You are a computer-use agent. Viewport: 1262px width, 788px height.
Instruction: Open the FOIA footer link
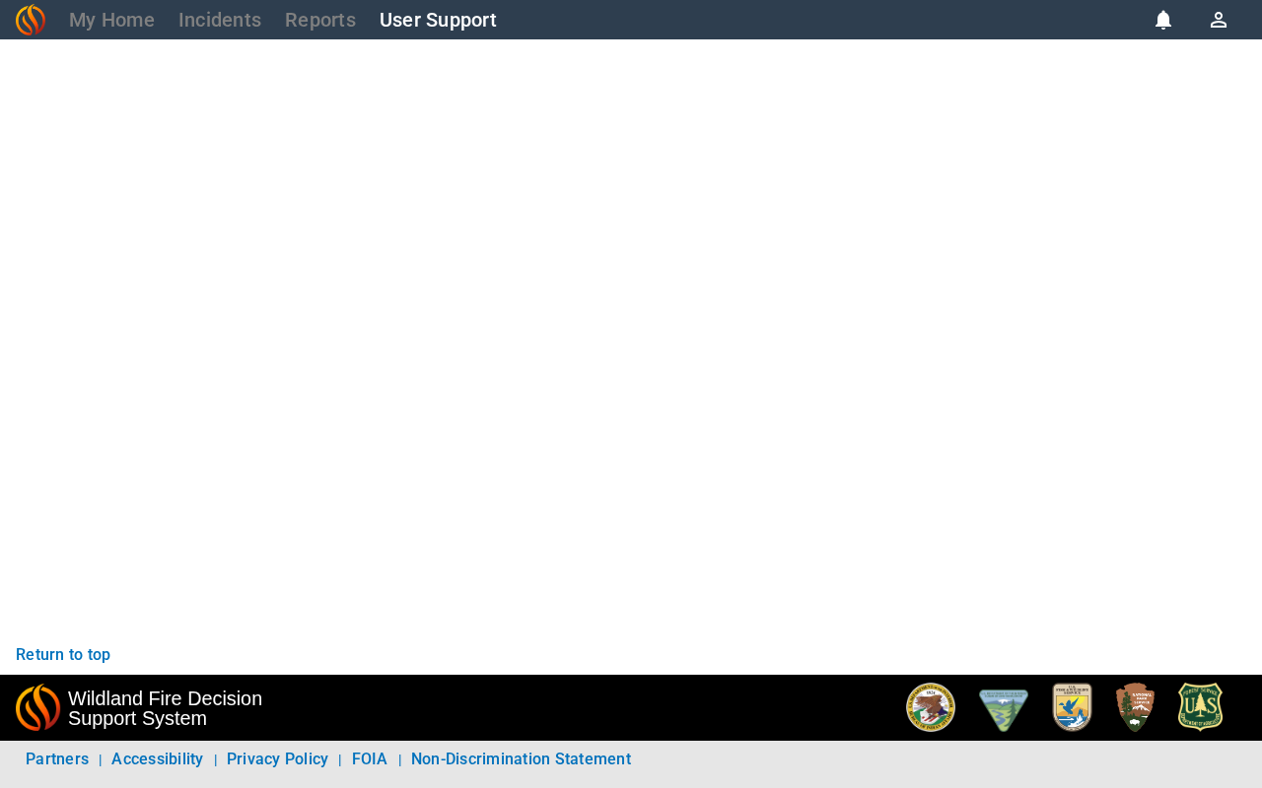coord(370,759)
